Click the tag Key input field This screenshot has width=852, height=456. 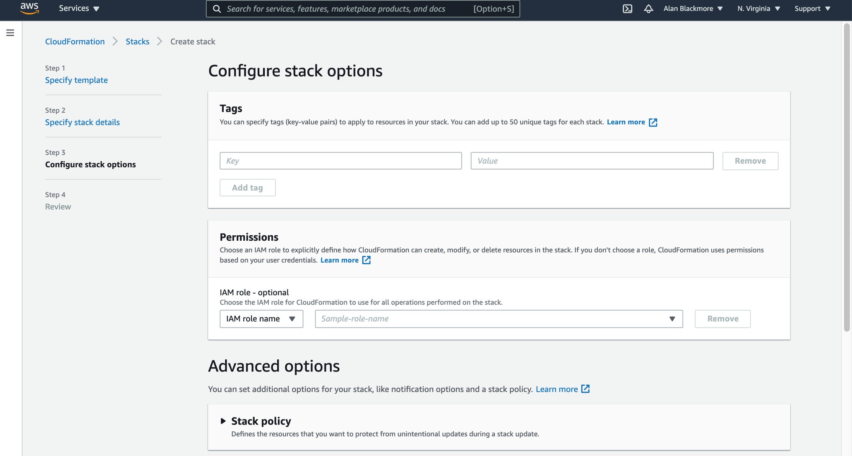coord(340,161)
